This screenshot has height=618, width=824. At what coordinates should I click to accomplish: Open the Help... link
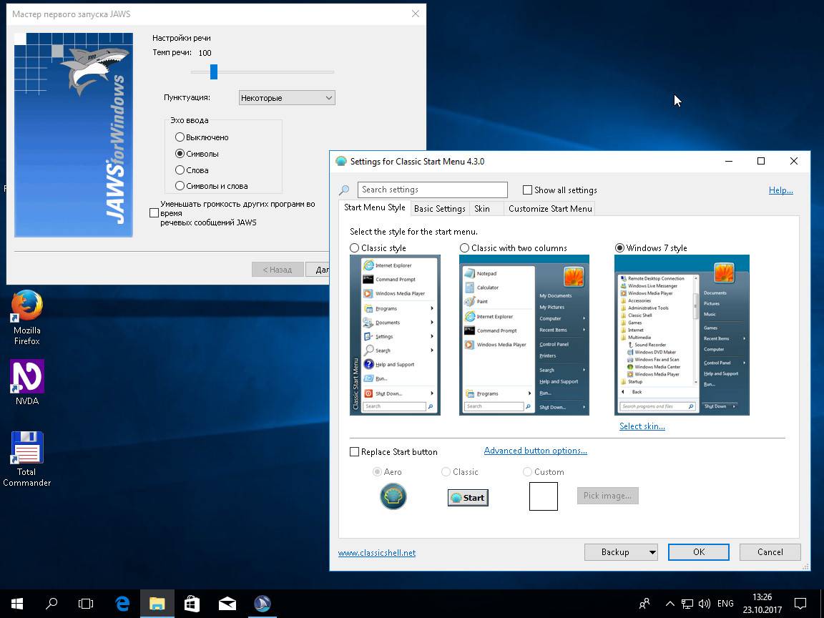[x=781, y=190]
